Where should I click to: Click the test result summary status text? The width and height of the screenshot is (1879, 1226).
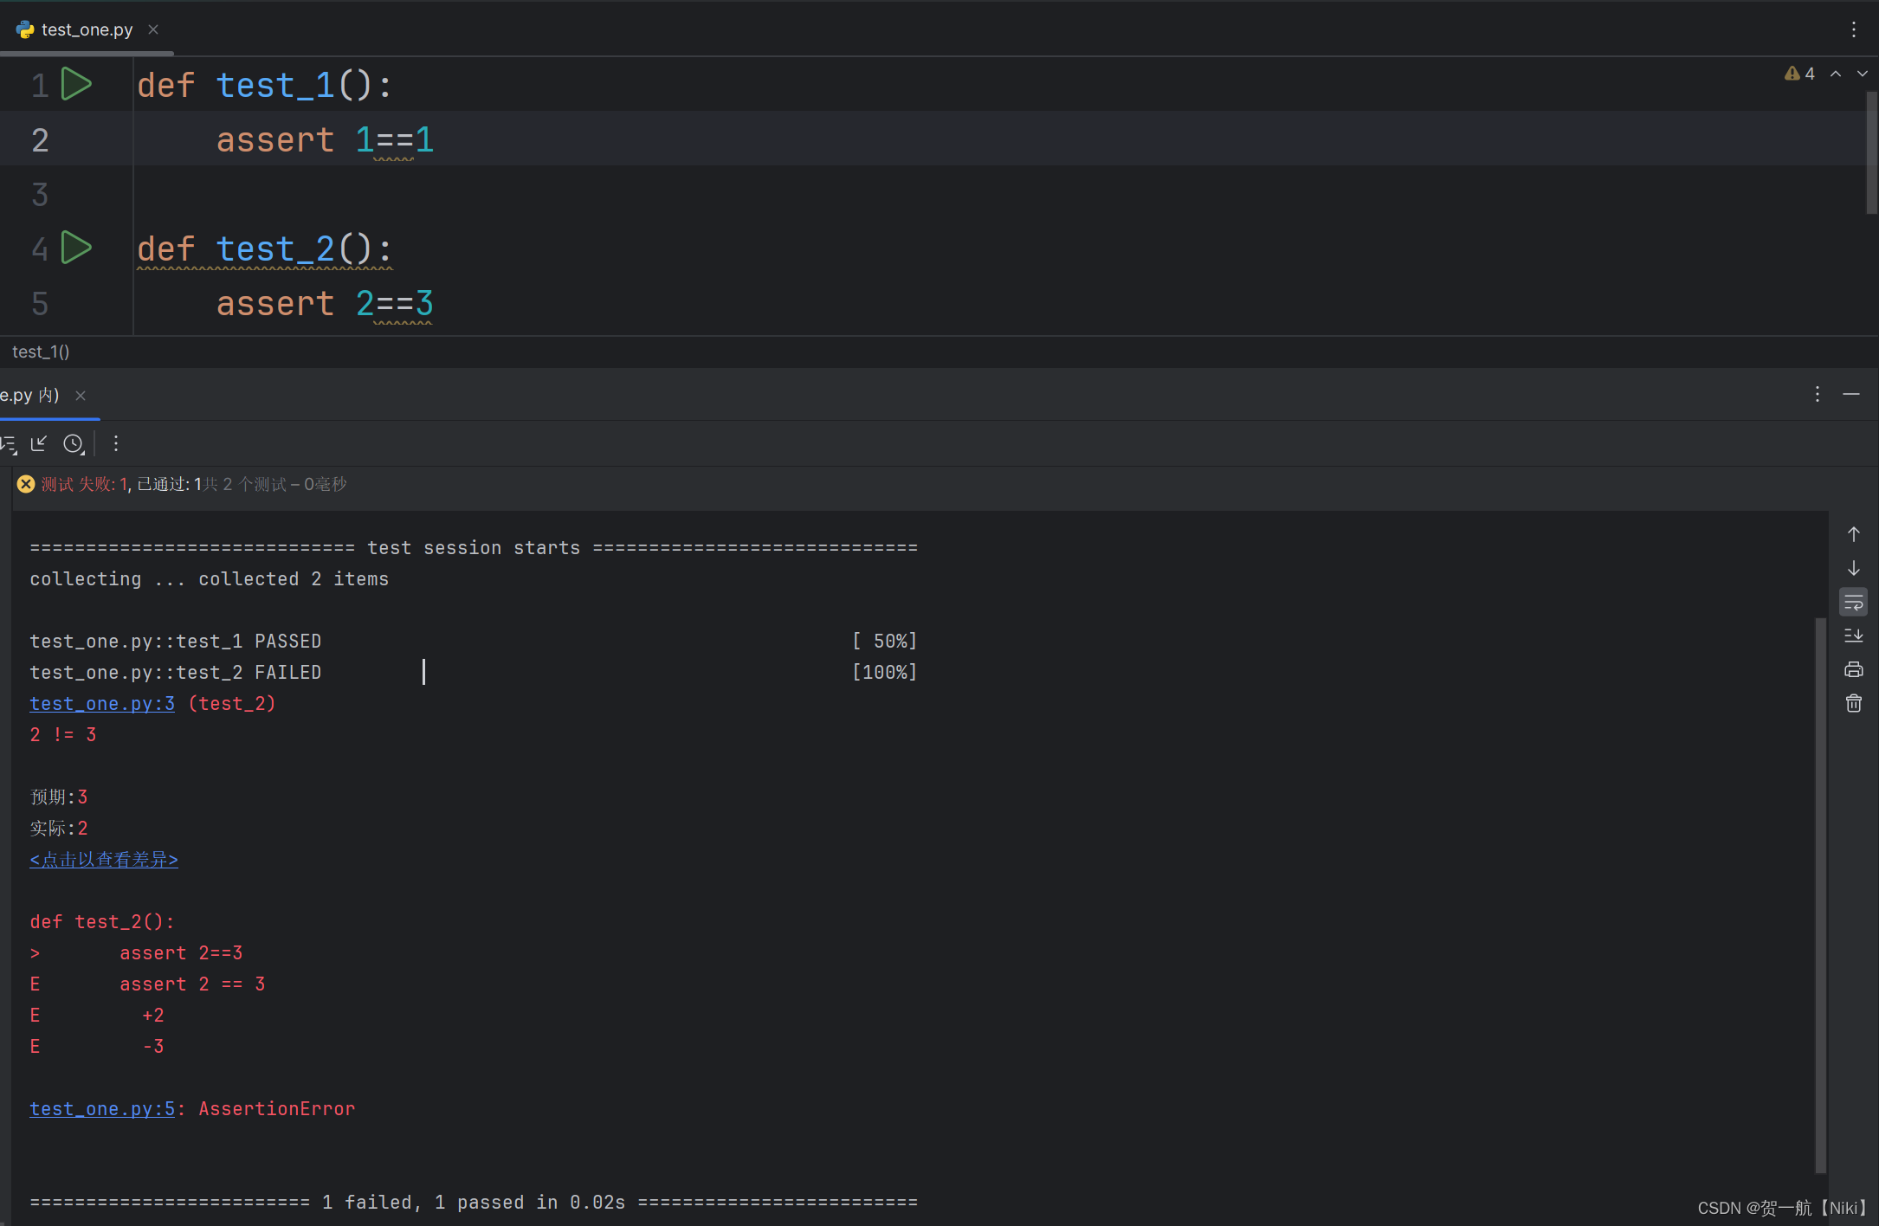(194, 484)
